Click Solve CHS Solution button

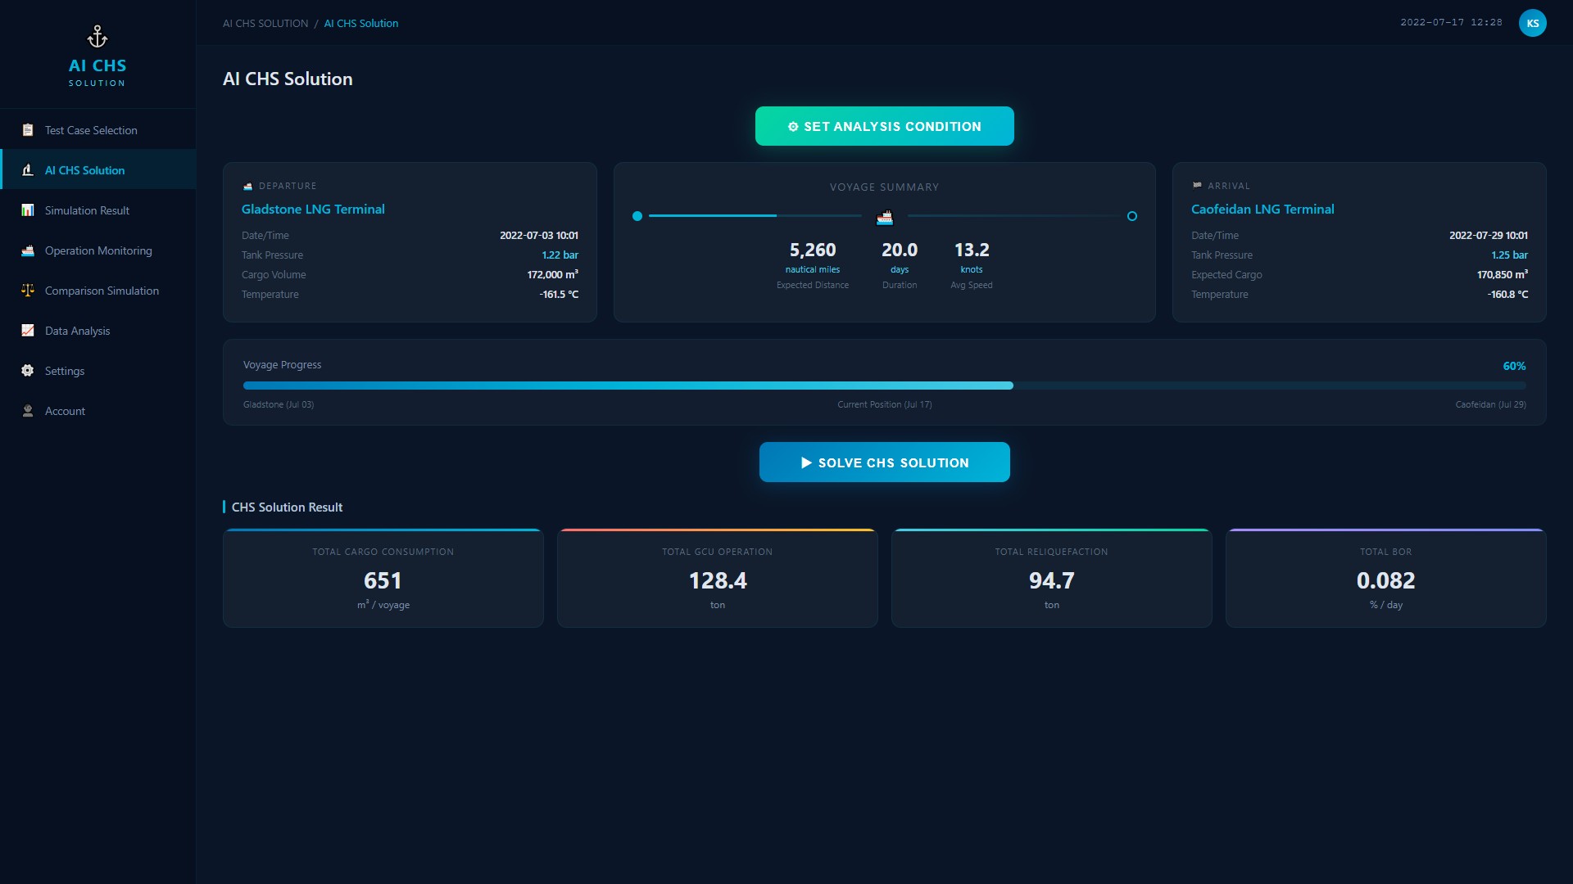884,462
